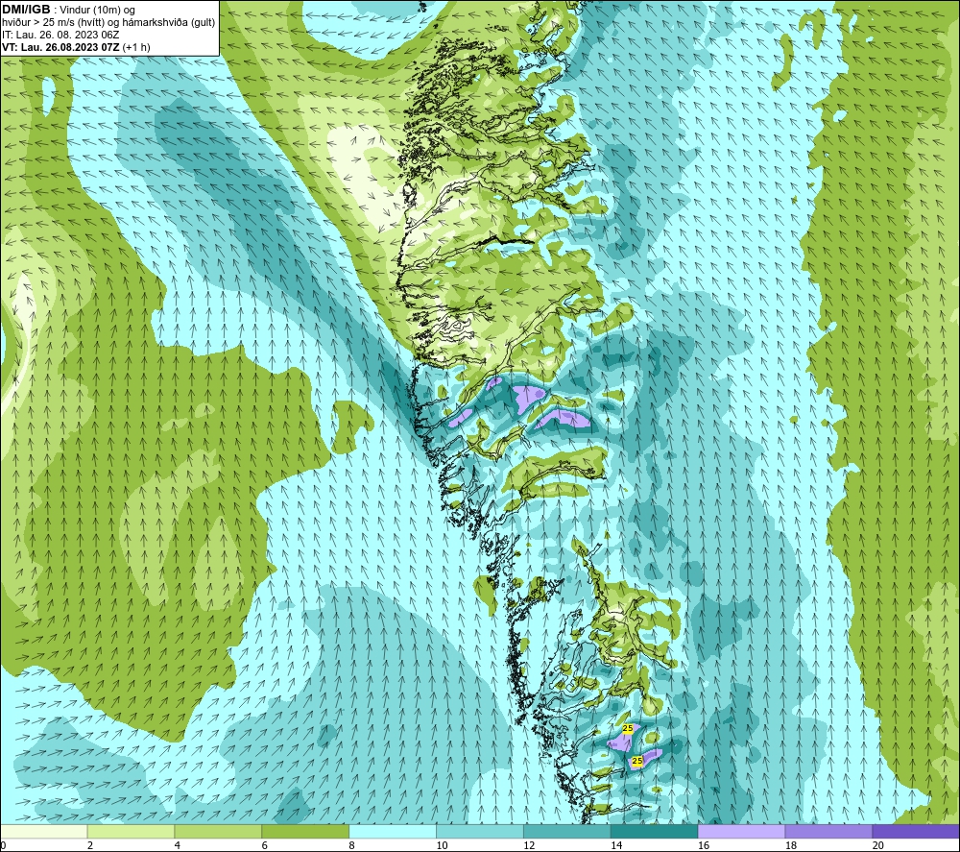Image resolution: width=960 pixels, height=852 pixels.
Task: Click the upper yellow '25' gust marker
Action: 628,728
